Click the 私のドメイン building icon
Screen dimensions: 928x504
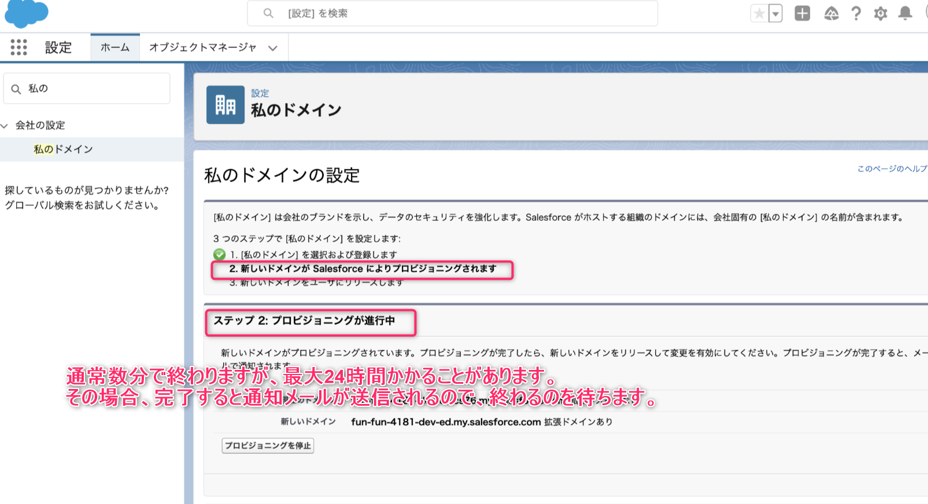click(x=225, y=105)
